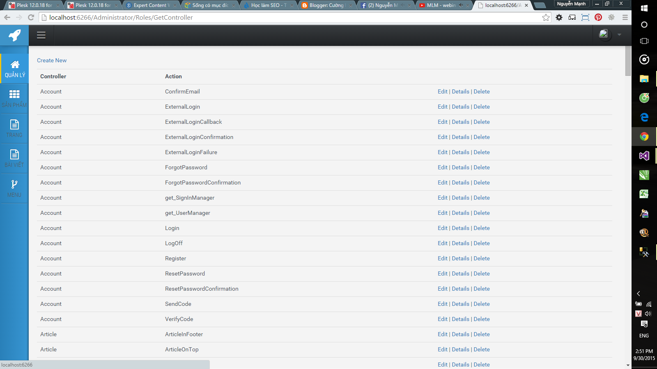Open the user account dropdown at top right
The height and width of the screenshot is (369, 657).
[609, 35]
